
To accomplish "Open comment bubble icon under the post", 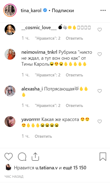I will 22,157.
